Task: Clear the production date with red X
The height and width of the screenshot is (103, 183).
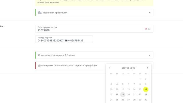Action: click(146, 29)
